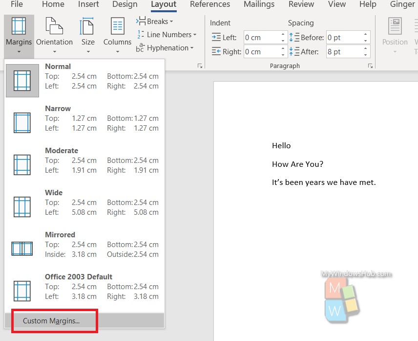This screenshot has width=418, height=341.
Task: Click the Position tool
Action: click(395, 34)
